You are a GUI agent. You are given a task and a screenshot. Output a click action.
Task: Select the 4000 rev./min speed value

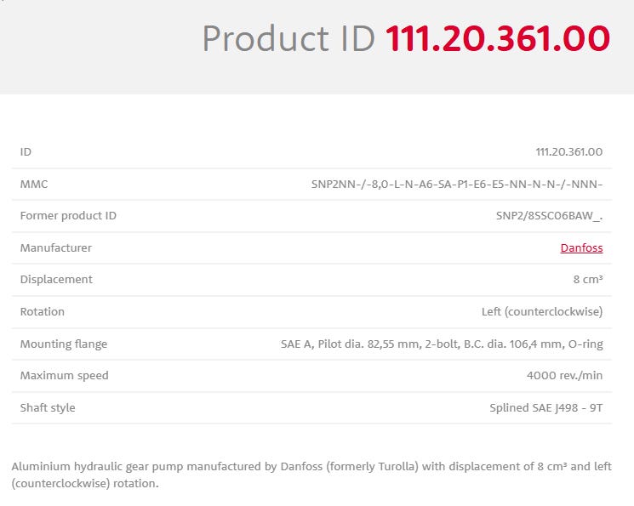pyautogui.click(x=564, y=376)
